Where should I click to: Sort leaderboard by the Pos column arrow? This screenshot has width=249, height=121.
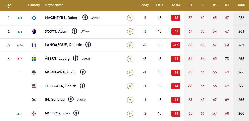(x=9, y=8)
